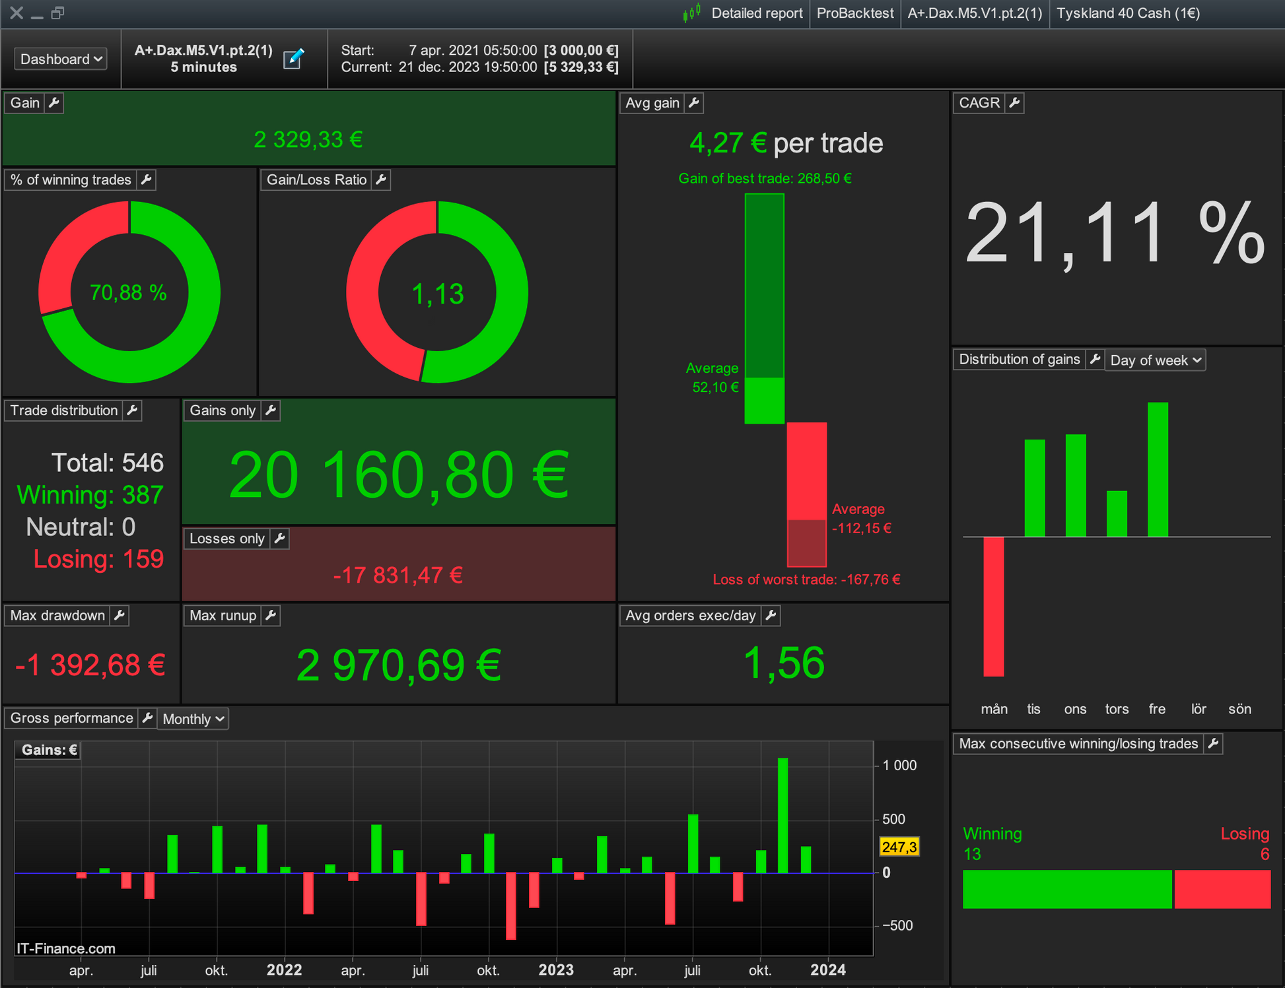
Task: Open the Dashboard dropdown
Action: [61, 59]
